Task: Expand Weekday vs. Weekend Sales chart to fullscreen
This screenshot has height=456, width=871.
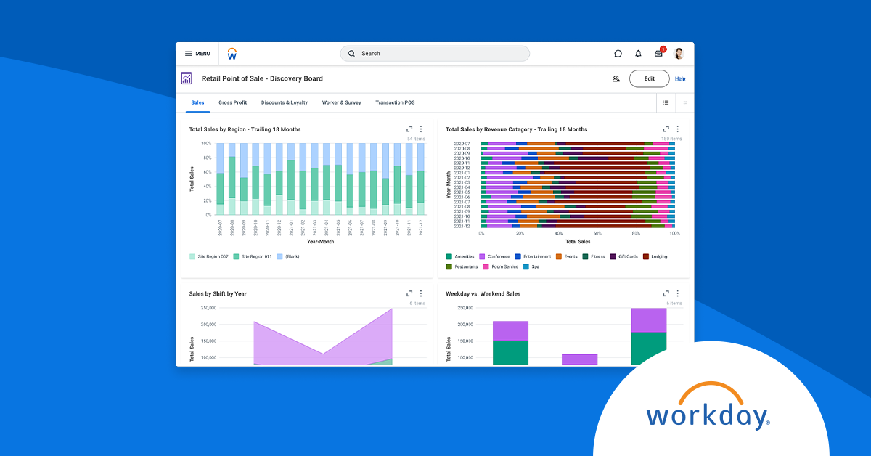Action: pyautogui.click(x=666, y=293)
